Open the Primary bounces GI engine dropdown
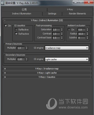Image resolution: width=94 pixels, height=115 pixels. [67, 48]
